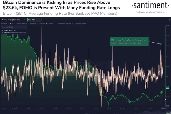Click the green annotation text box
Viewport: 171px width, 114px height.
pos(129,42)
